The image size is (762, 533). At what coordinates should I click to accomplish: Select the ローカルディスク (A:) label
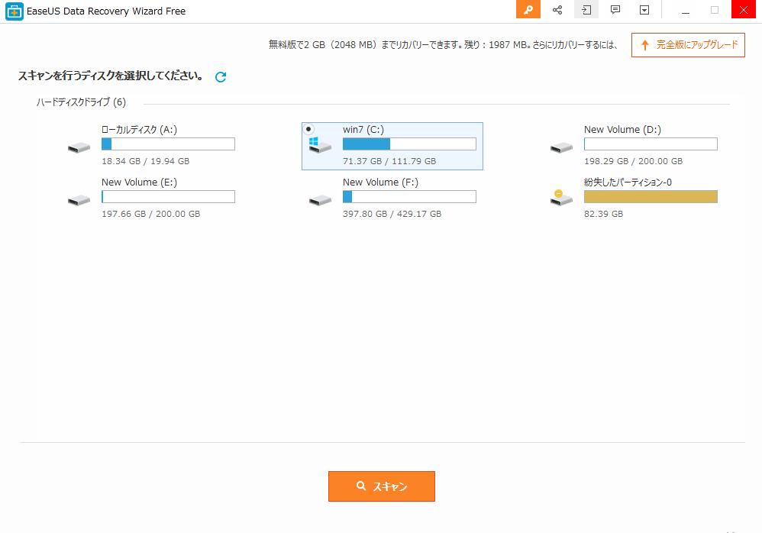point(139,130)
